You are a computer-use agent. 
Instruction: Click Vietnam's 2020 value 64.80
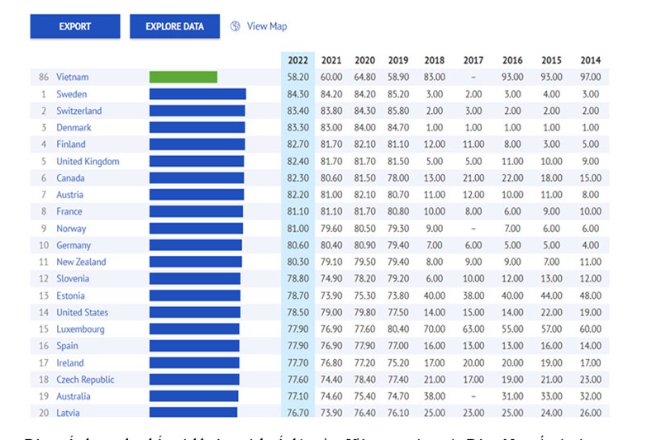[x=364, y=77]
